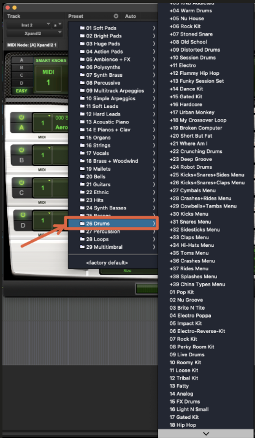Open the Xpand!2 plugin selector
The image size is (255, 438).
click(34, 33)
